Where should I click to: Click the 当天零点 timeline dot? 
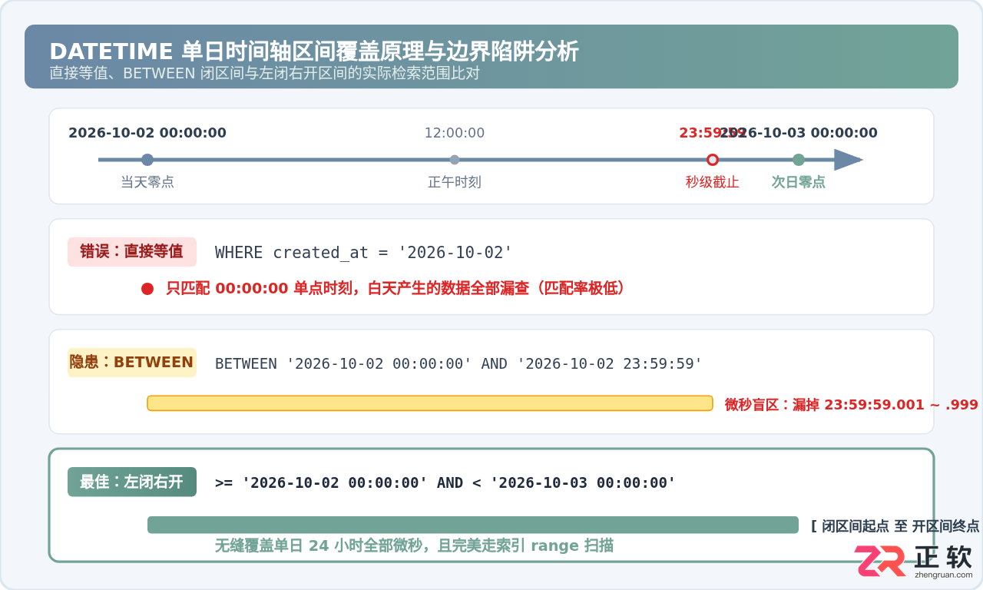coord(147,160)
